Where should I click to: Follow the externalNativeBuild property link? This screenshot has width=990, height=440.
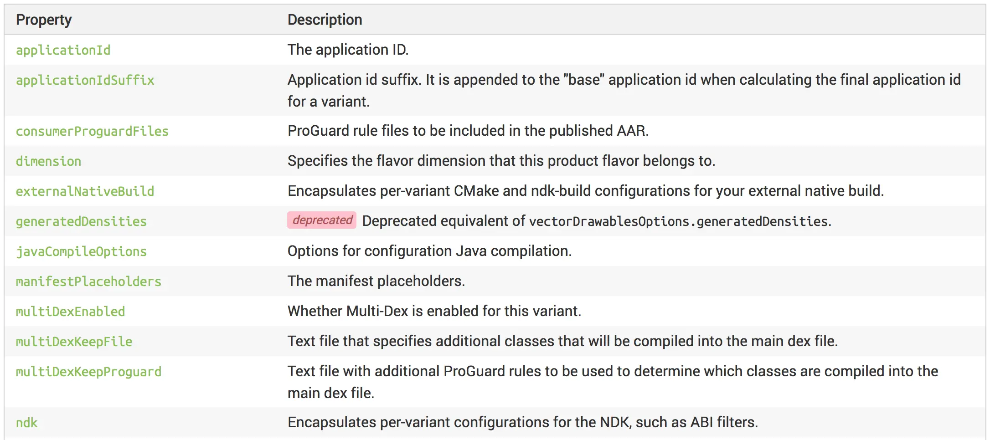[85, 191]
